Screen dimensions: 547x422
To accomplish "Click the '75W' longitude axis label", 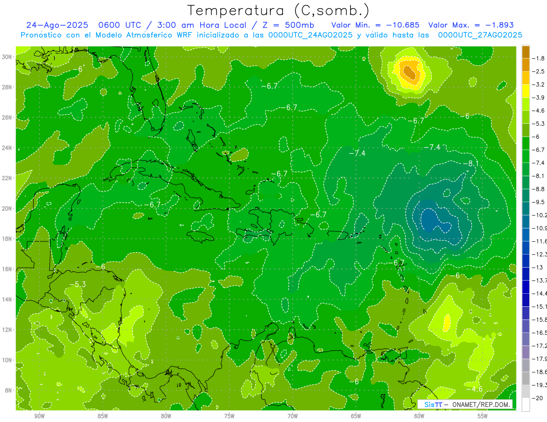I will (x=229, y=416).
